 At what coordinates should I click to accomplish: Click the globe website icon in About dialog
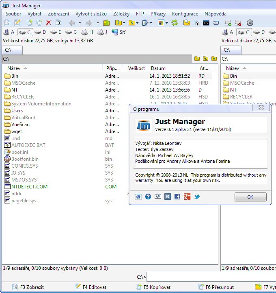(x=138, y=197)
